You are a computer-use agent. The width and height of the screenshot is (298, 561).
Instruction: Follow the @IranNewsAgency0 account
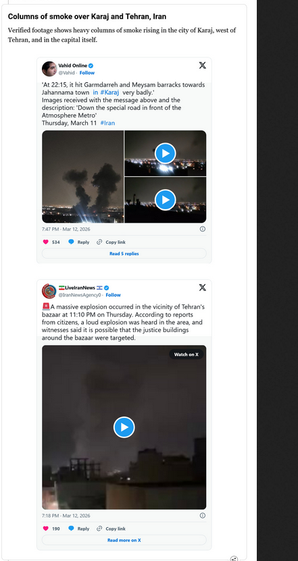(x=113, y=295)
